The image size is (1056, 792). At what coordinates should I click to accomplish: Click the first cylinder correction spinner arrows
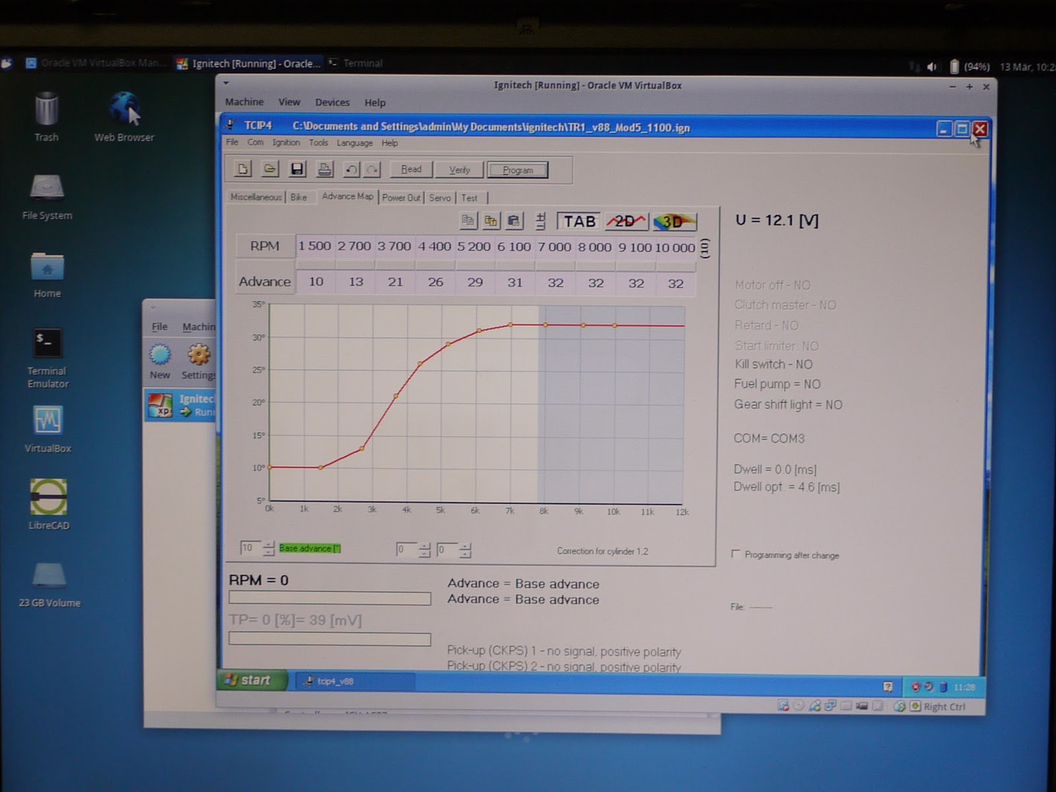pos(424,550)
